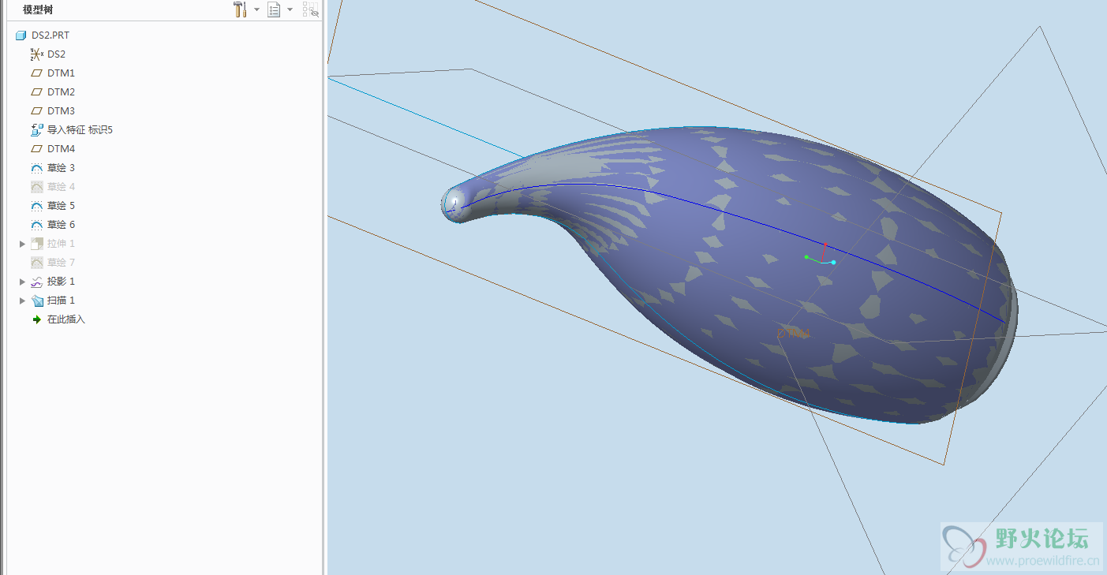The width and height of the screenshot is (1107, 575).
Task: Select the DTM4 label in model tree
Action: point(61,149)
